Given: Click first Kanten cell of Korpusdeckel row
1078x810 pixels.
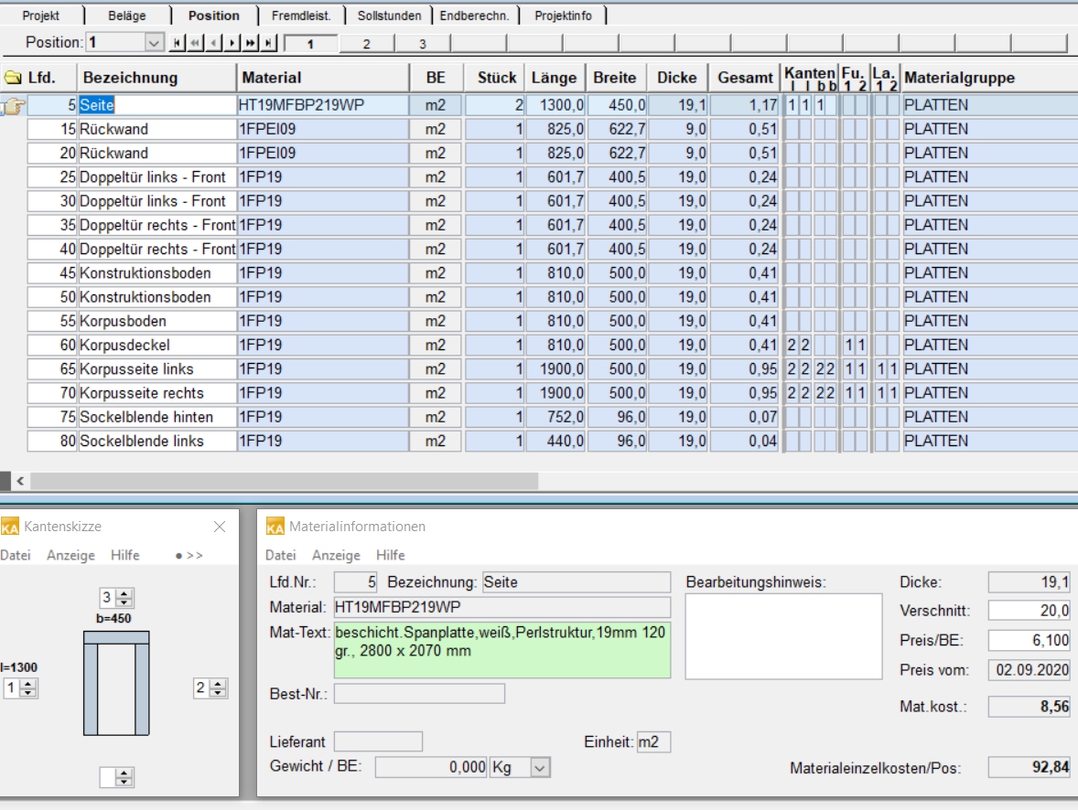Looking at the screenshot, I should click(792, 346).
